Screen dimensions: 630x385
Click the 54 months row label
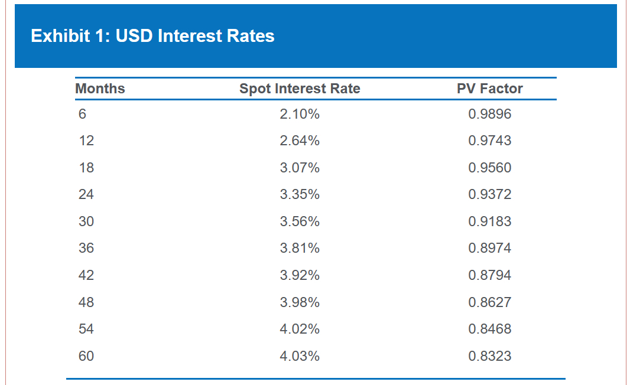pos(86,329)
